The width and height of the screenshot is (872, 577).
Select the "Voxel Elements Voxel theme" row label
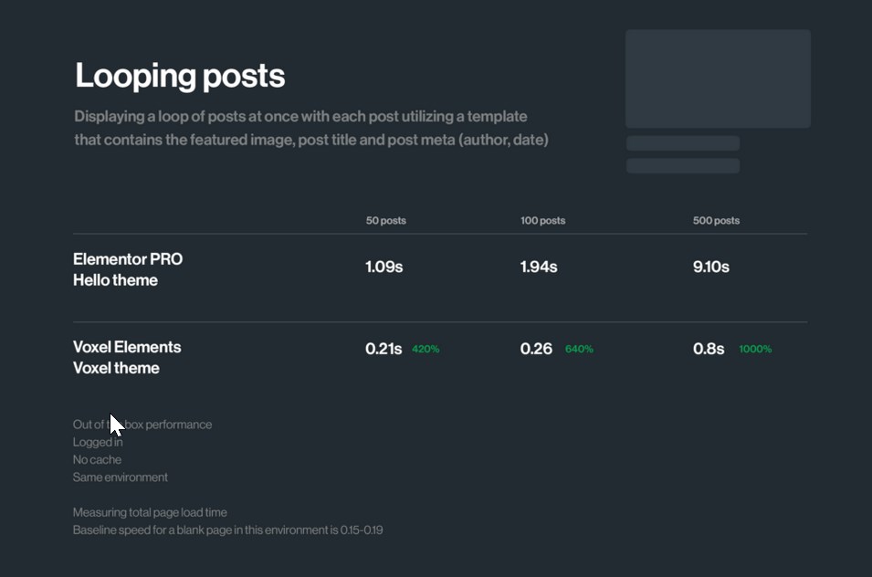pyautogui.click(x=127, y=357)
